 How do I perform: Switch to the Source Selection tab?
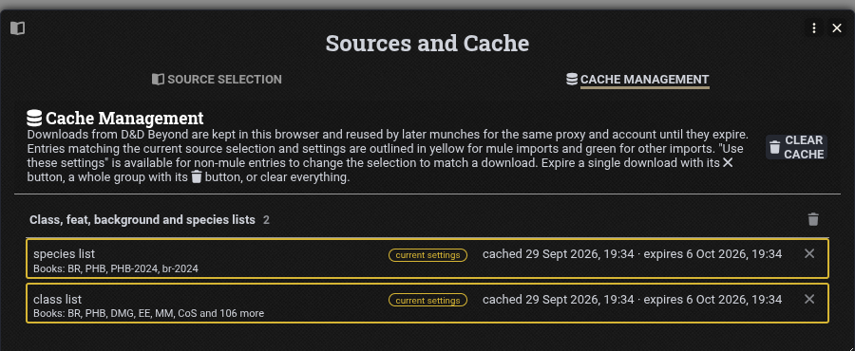[x=217, y=80]
